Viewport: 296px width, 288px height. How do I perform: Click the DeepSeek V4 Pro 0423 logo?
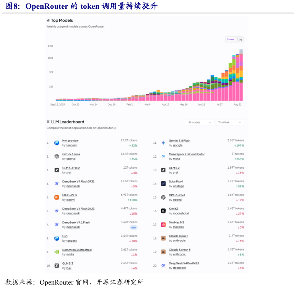point(163,265)
